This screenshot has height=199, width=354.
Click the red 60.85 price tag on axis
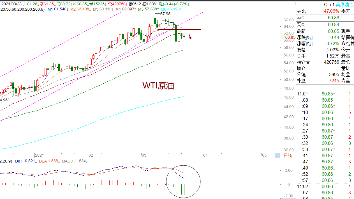click(x=290, y=37)
